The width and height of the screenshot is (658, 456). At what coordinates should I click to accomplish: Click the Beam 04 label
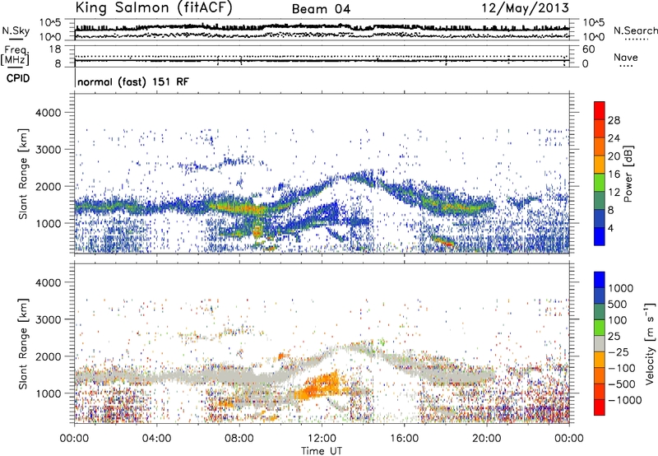tap(321, 9)
